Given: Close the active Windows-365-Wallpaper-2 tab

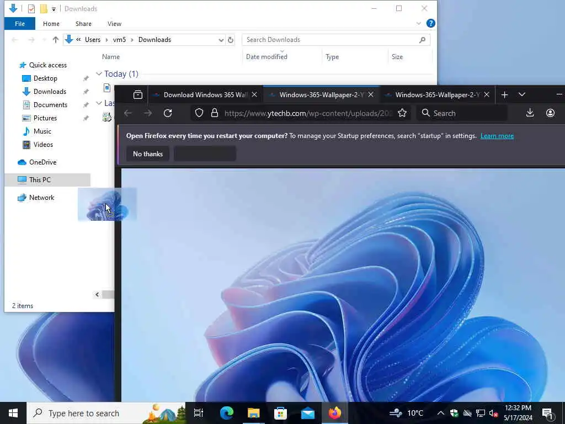Looking at the screenshot, I should tap(370, 94).
